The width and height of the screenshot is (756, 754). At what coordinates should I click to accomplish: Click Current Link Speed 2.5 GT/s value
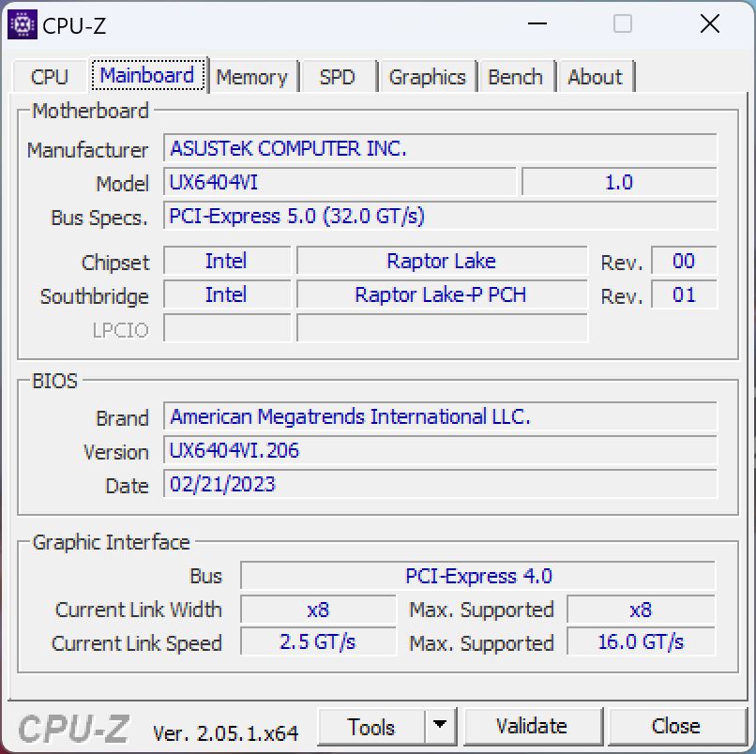pyautogui.click(x=318, y=641)
